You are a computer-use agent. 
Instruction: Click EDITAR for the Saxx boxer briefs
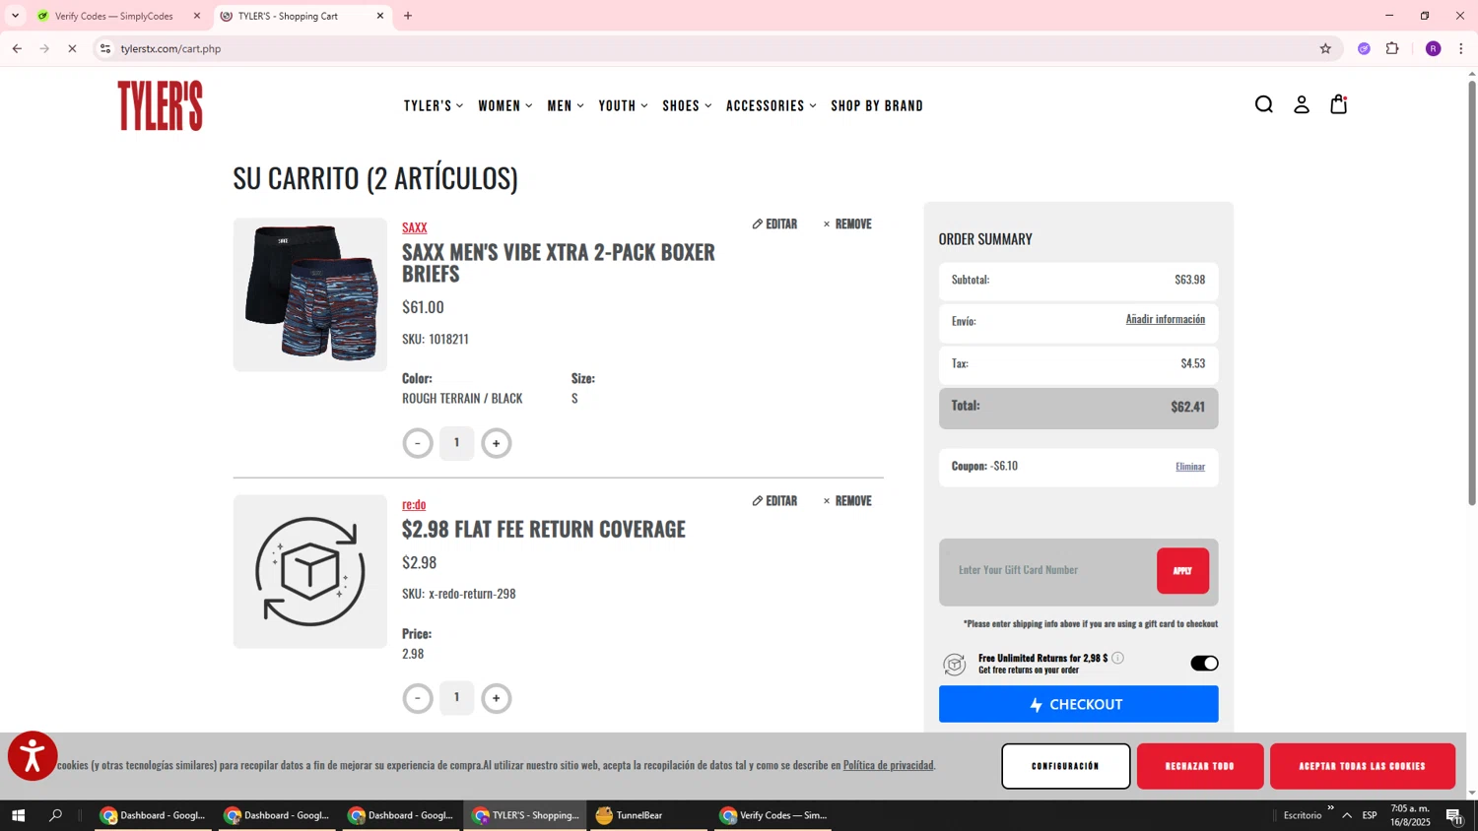774,224
